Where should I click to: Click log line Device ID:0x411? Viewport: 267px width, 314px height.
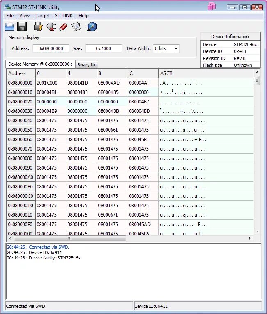coord(34,252)
